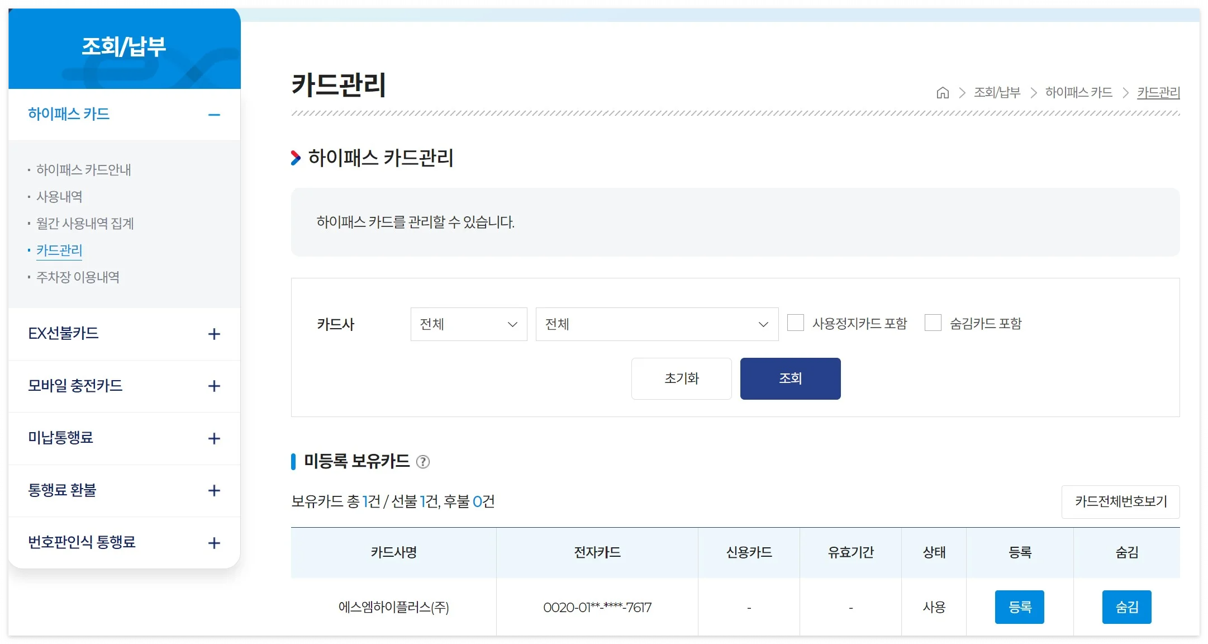Click 하이패스 카드 breadcrumb link
Viewport: 1208px width, 644px height.
tap(1078, 93)
